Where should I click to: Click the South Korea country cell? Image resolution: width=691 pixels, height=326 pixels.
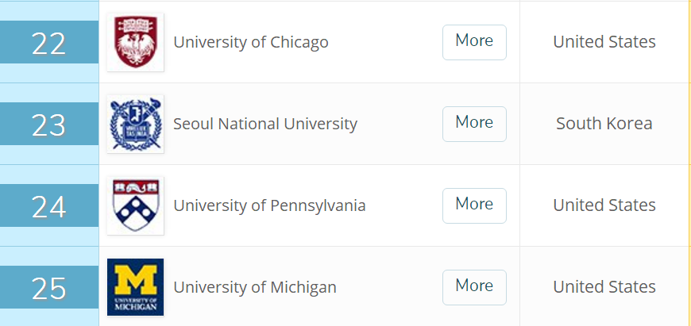point(604,124)
